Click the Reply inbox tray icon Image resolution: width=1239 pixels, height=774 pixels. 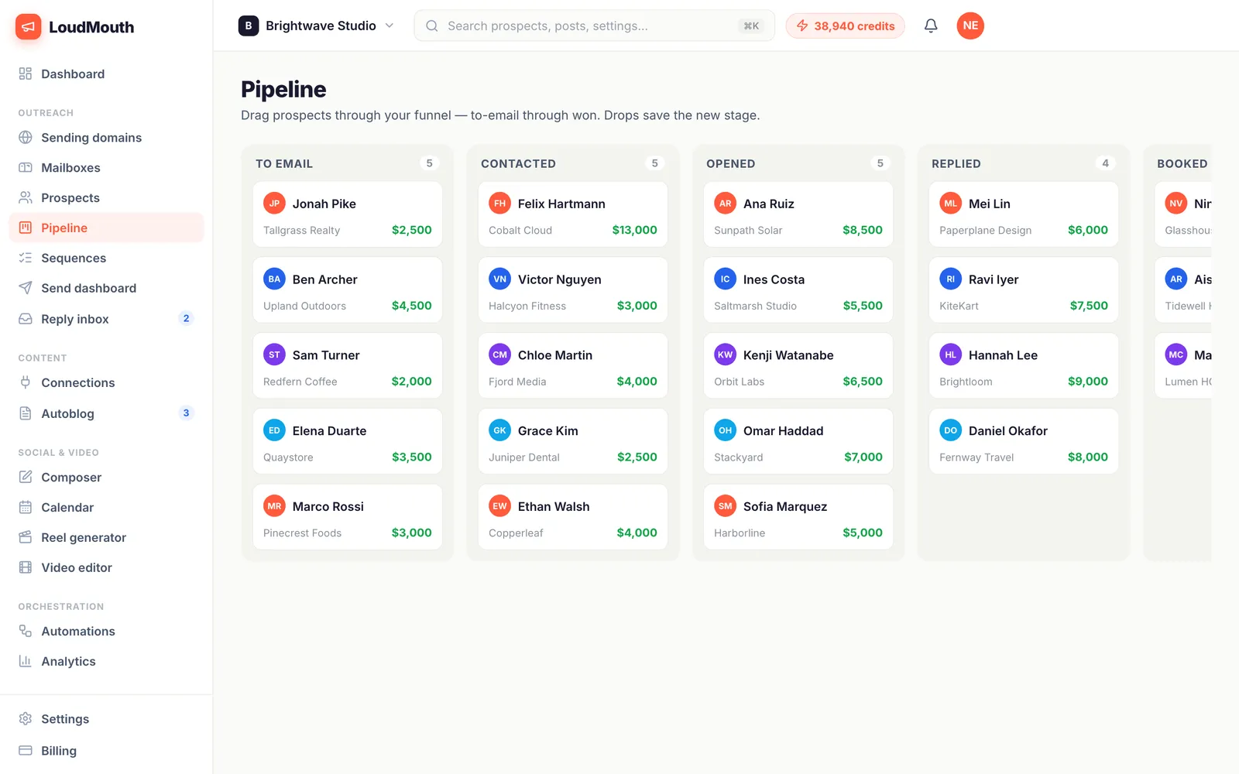(x=26, y=319)
